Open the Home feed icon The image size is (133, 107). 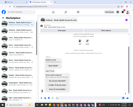tap(53, 12)
